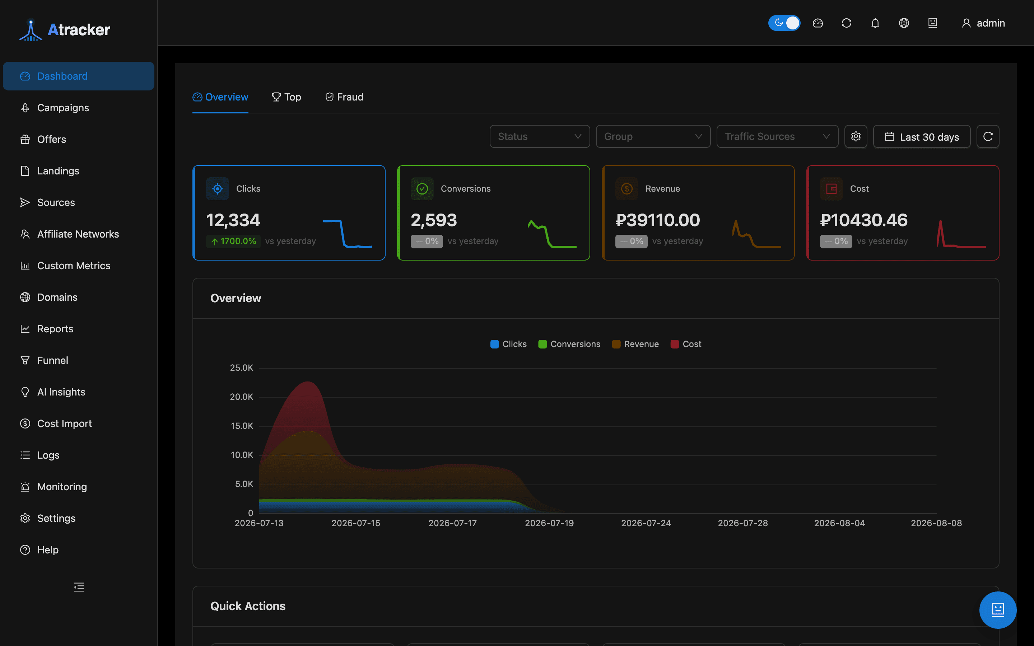1034x646 pixels.
Task: Click the ₽39110.00 revenue value
Action: [x=658, y=220]
